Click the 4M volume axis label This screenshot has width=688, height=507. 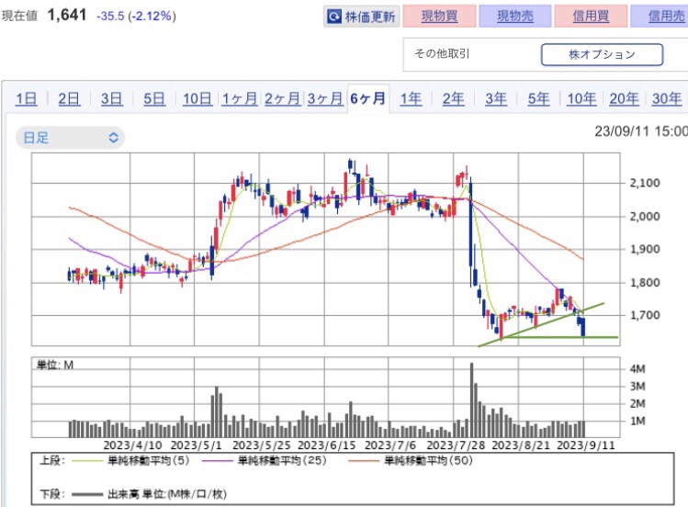click(x=637, y=369)
